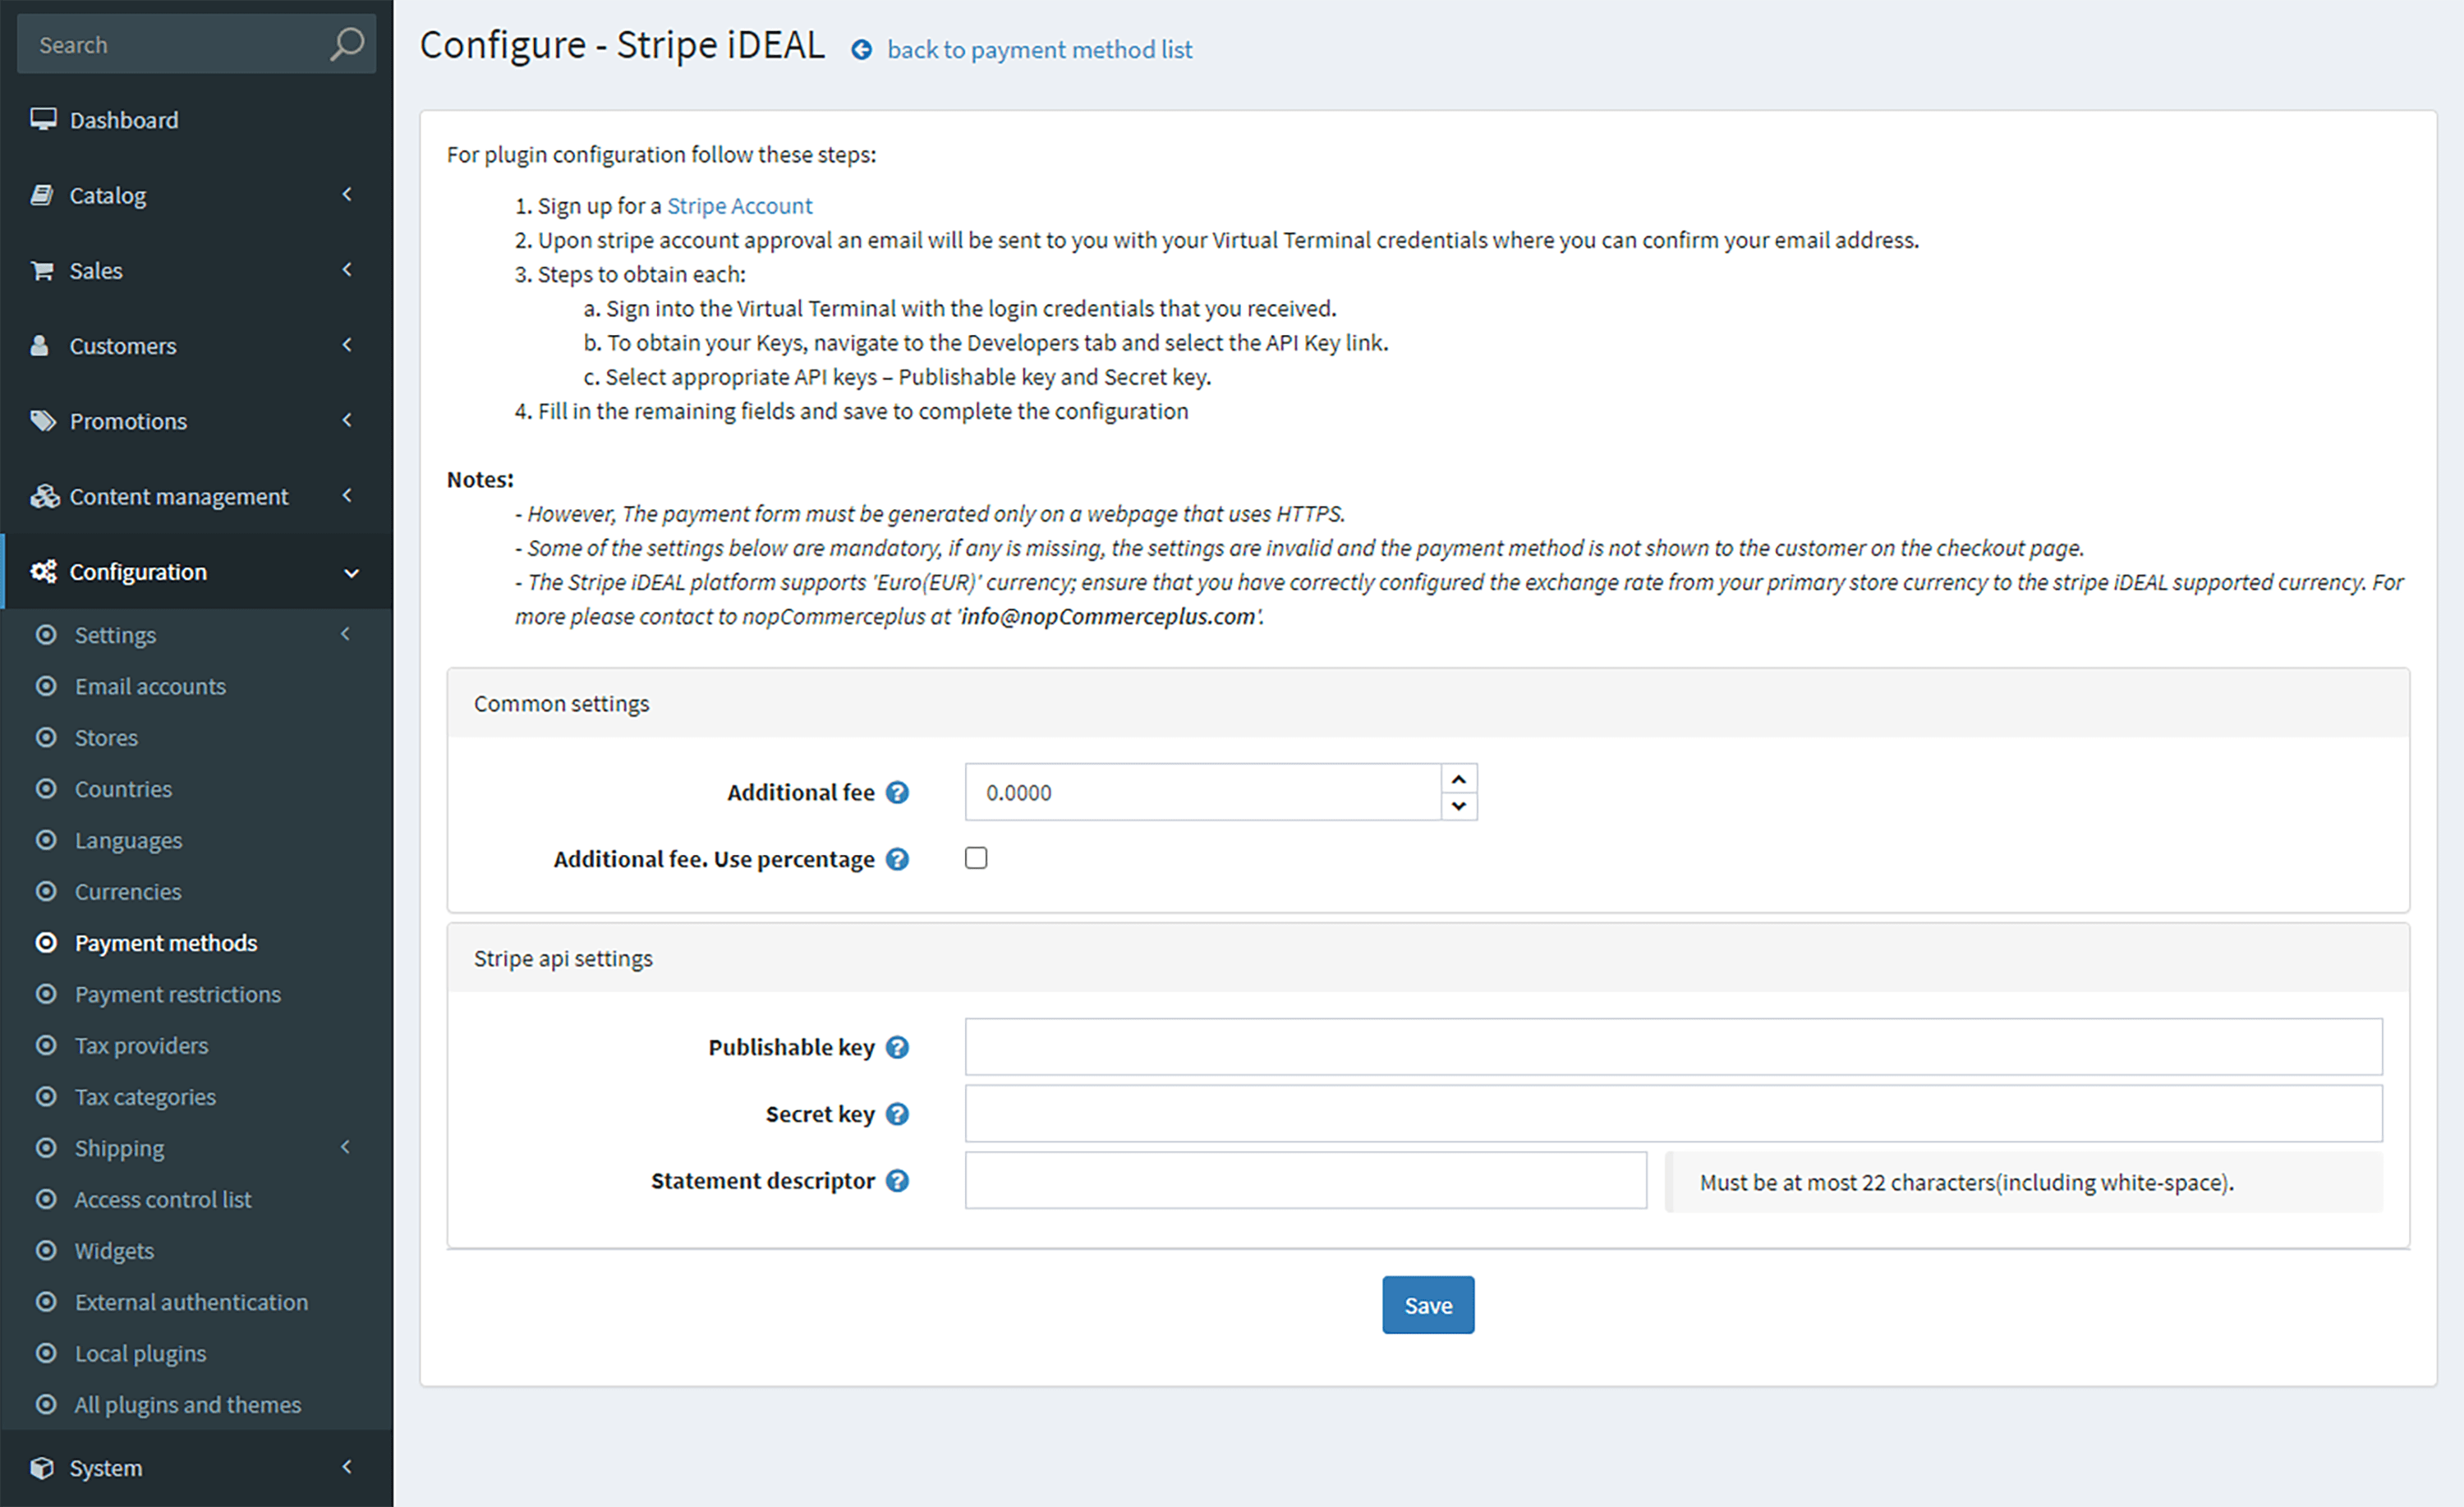Click the circle icon beside Local plugins
The image size is (2464, 1507).
pos(46,1353)
